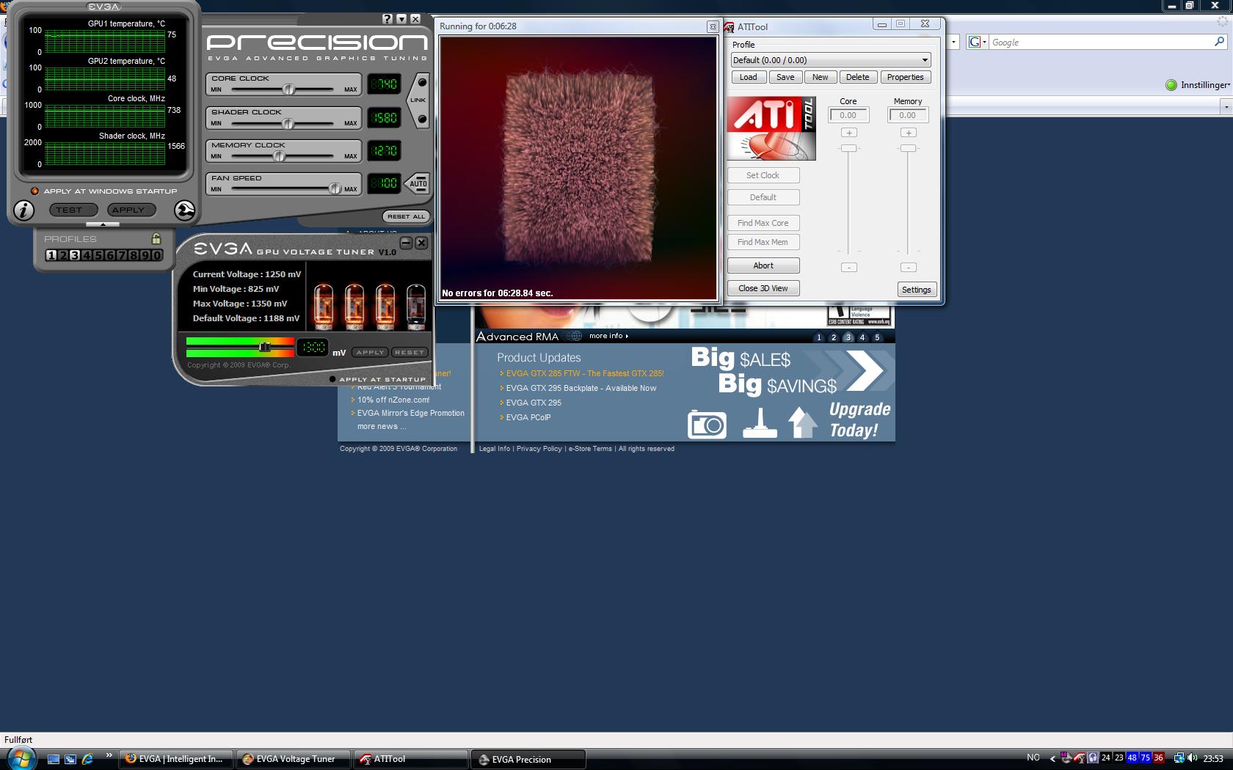Screen dimensions: 1233x770
Task: Switch to ATITool taskbar item
Action: click(x=411, y=759)
